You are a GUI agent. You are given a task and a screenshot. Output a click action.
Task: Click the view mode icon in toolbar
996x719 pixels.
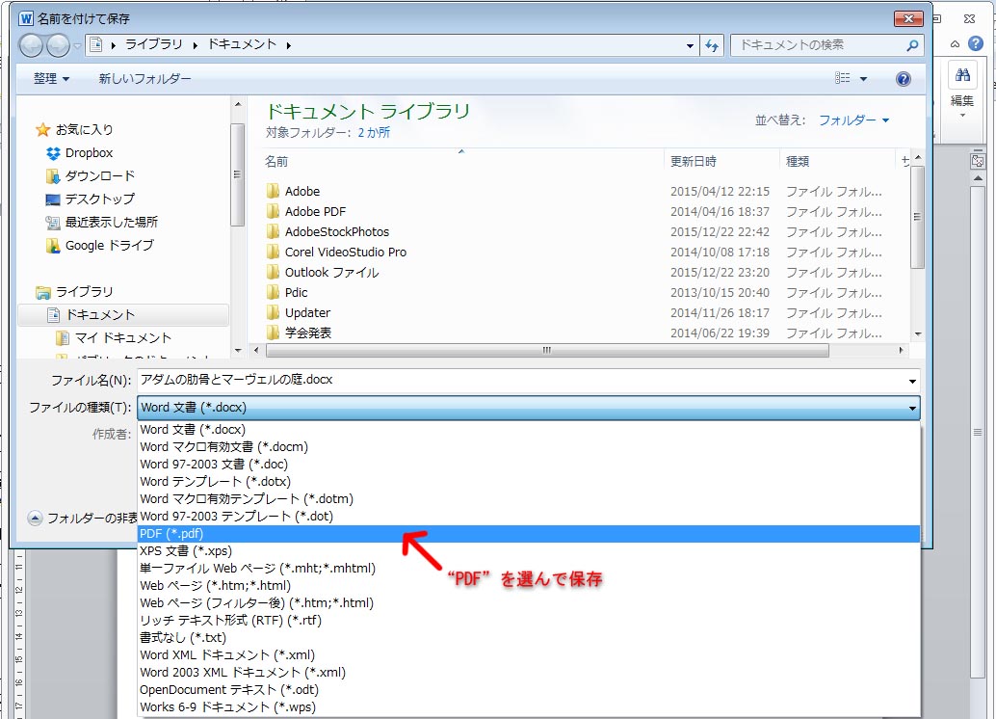coord(842,78)
